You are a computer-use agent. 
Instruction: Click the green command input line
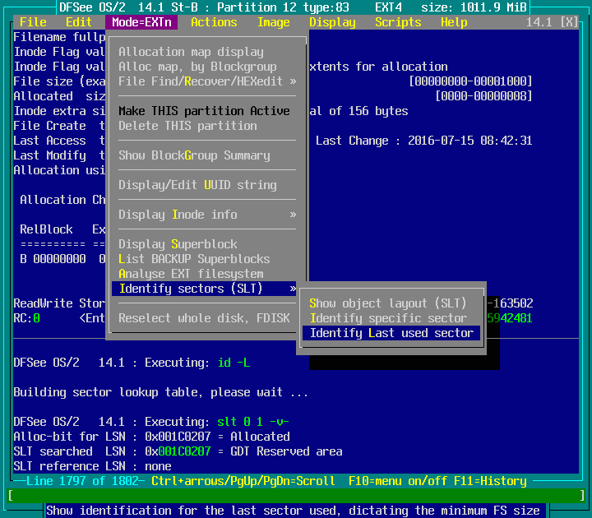point(296,496)
